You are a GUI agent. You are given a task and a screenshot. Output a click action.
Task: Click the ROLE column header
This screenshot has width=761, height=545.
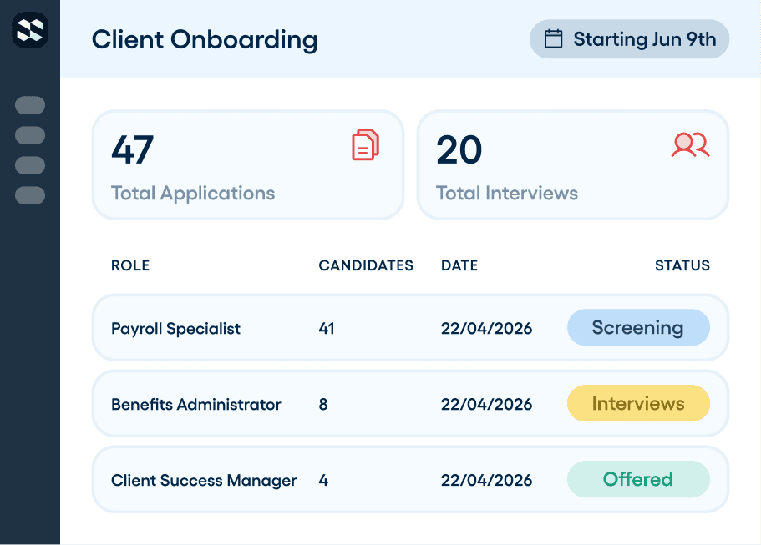[x=130, y=265]
